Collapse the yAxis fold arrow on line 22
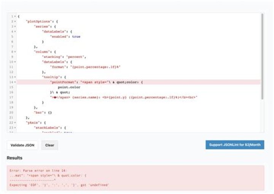The image size is (274, 194). click(x=15, y=123)
